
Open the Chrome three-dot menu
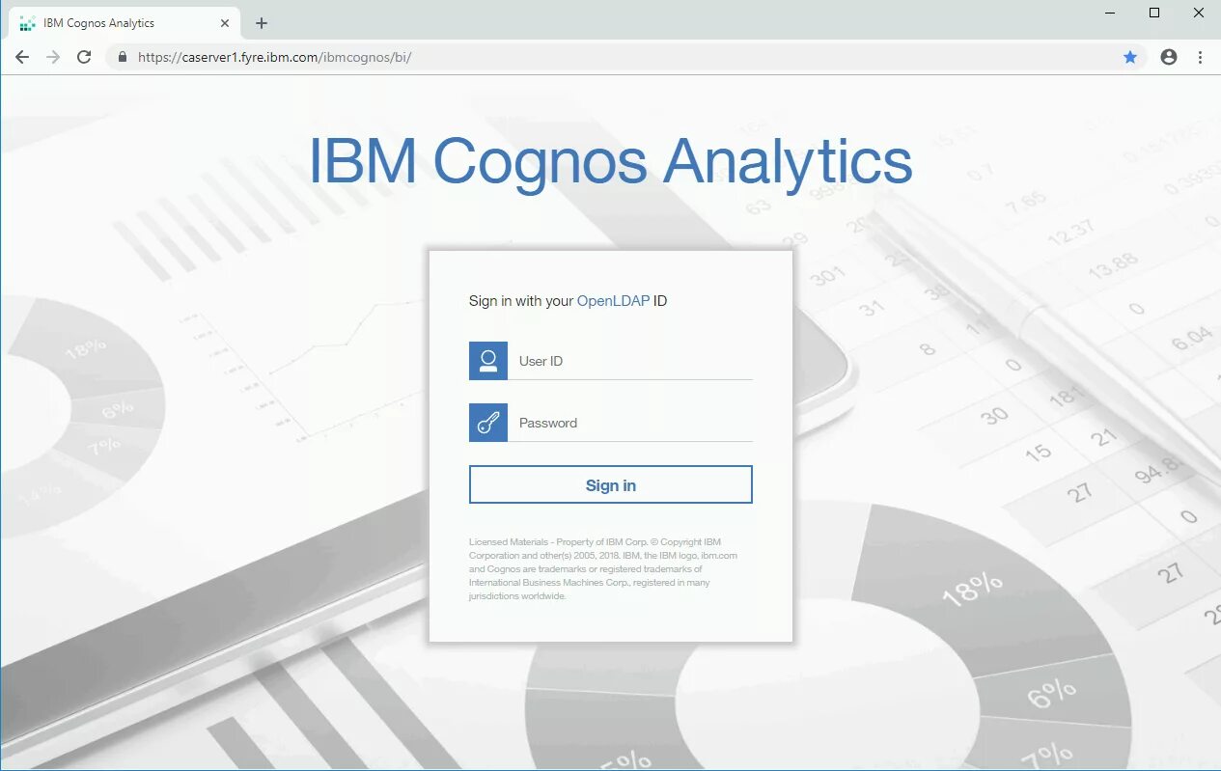point(1200,57)
